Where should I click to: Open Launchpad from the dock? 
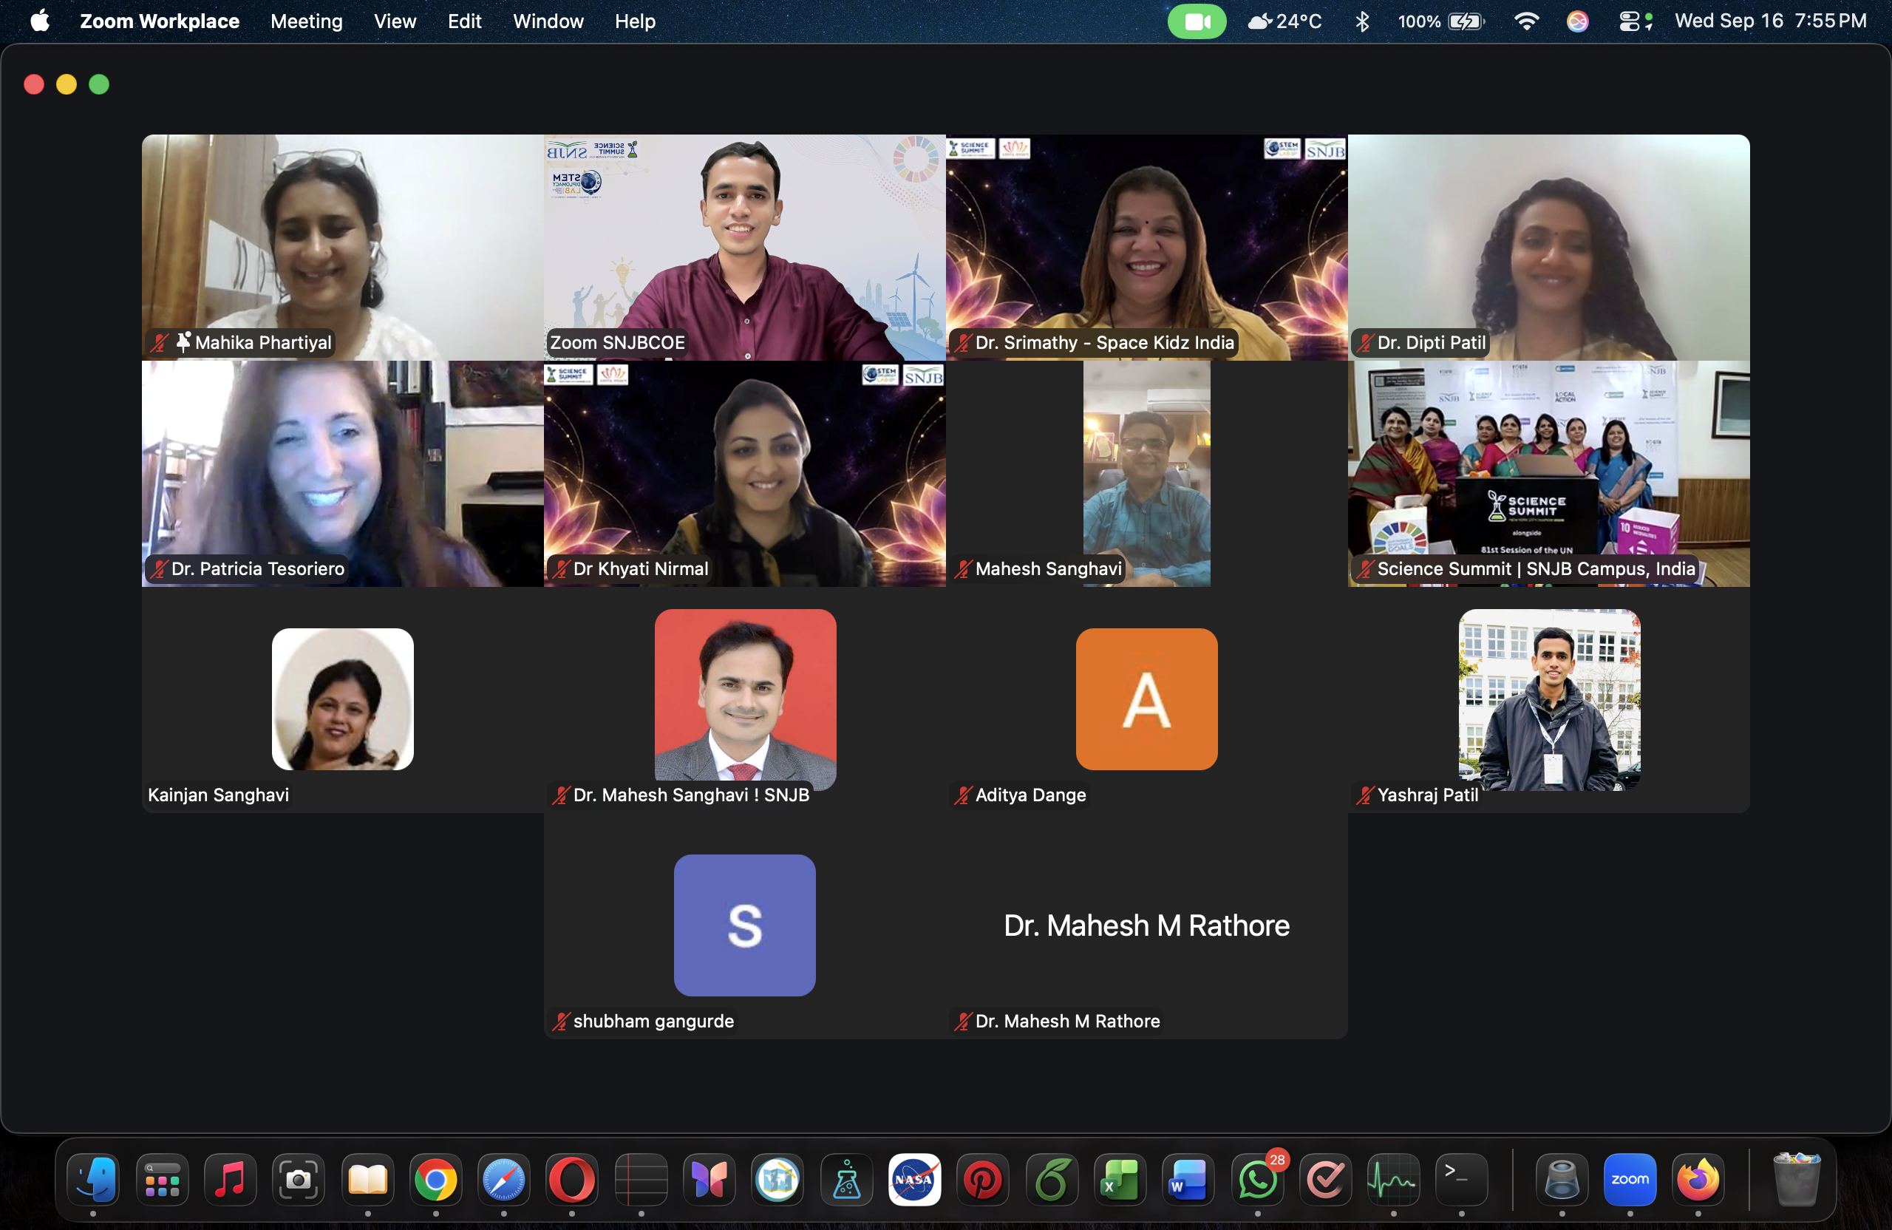[x=162, y=1180]
